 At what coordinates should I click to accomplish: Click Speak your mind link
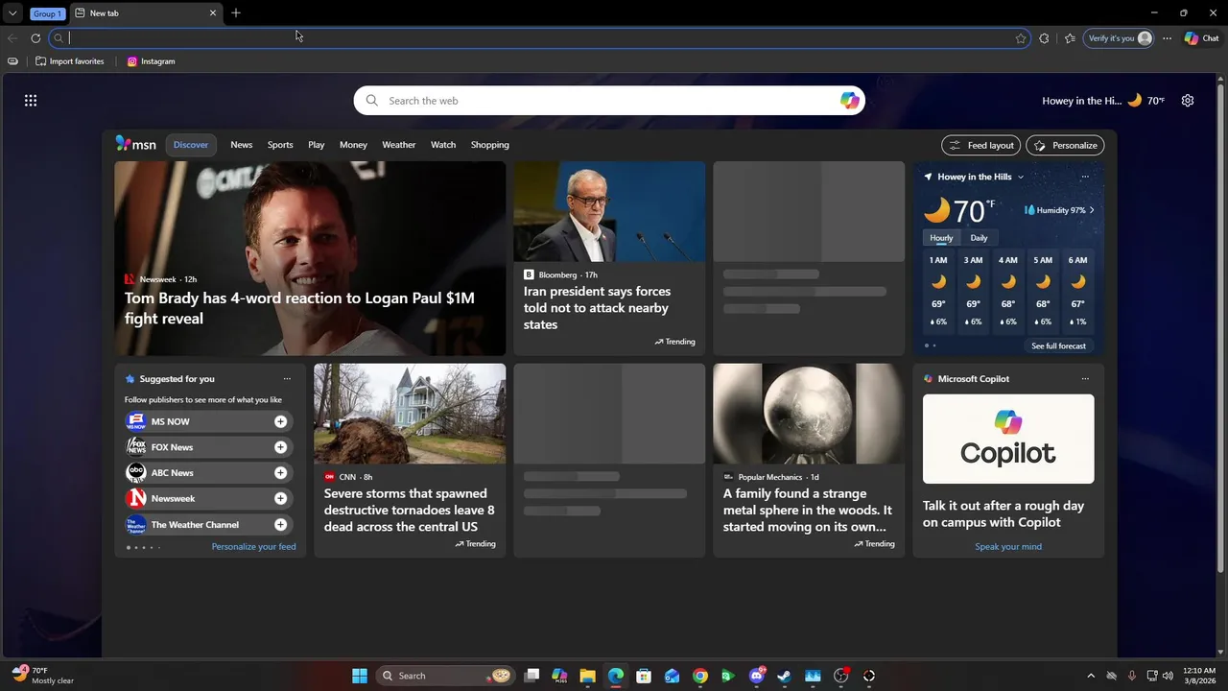click(x=1008, y=547)
